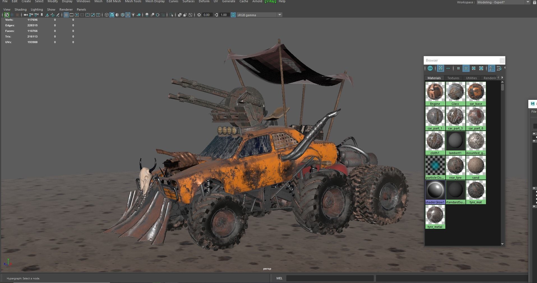Image resolution: width=537 pixels, height=283 pixels.
Task: Click the MEL script language label
Action: pos(279,278)
